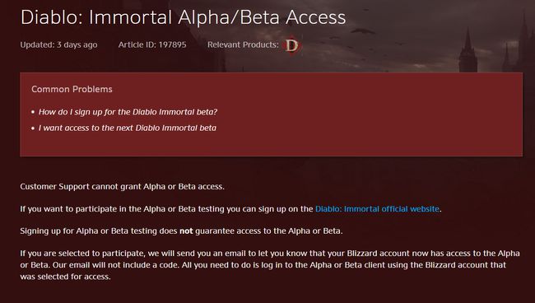Image resolution: width=535 pixels, height=303 pixels.
Task: Click the flying bat in the header artwork
Action: pyautogui.click(x=362, y=31)
